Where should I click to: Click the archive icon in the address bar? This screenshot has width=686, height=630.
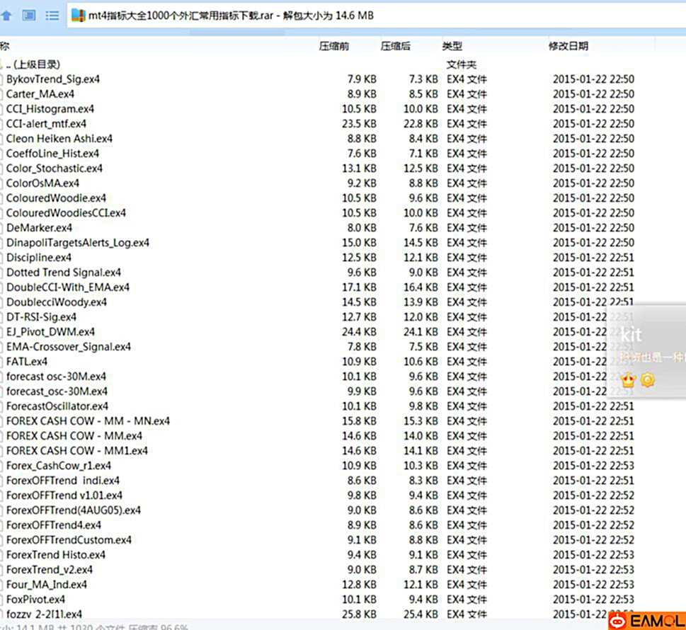(79, 16)
